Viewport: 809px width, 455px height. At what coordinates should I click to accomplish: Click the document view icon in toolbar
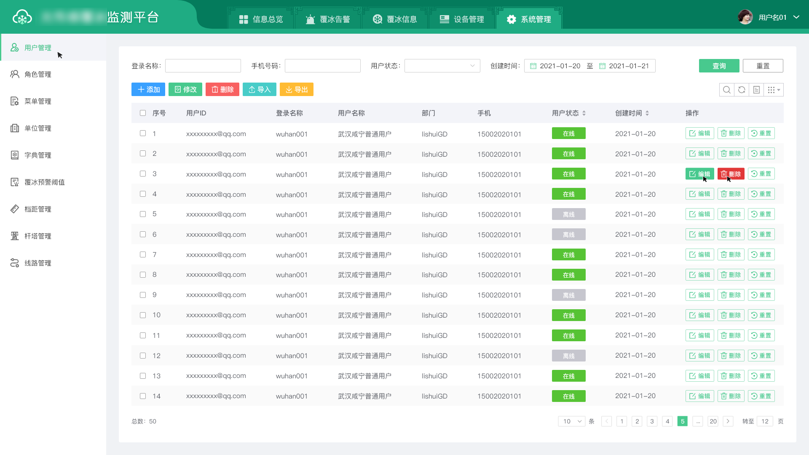pyautogui.click(x=757, y=90)
